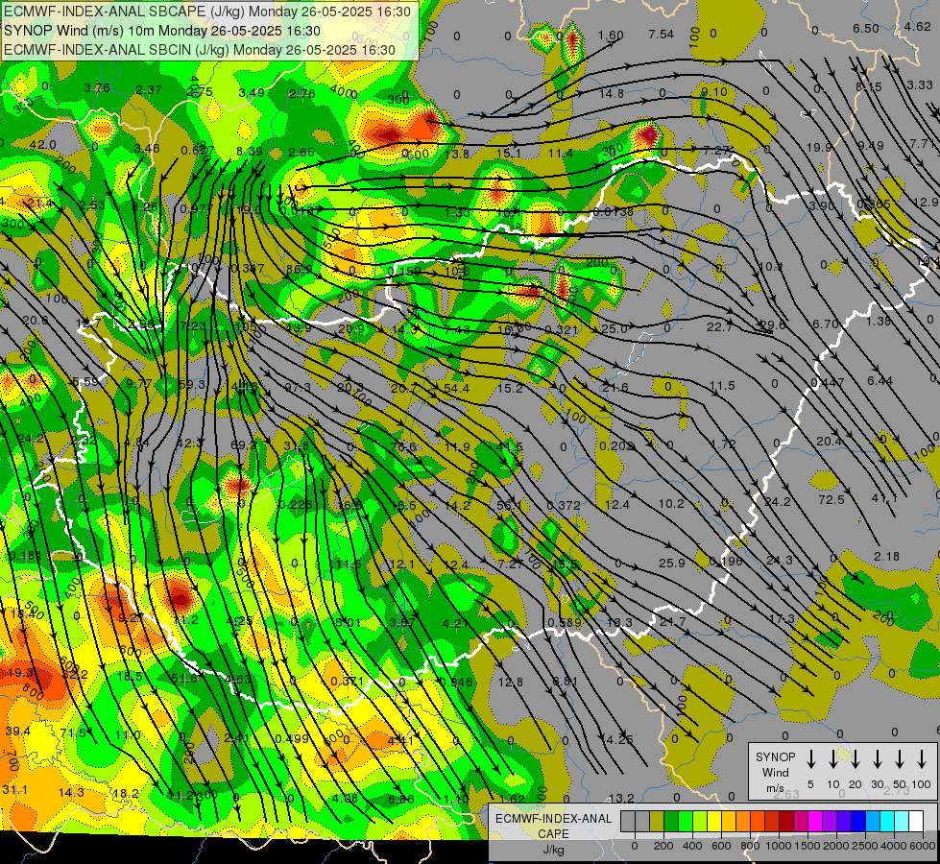The height and width of the screenshot is (864, 940).
Task: Select the pure blue swatch before 2500 tick
Action: pyautogui.click(x=859, y=822)
